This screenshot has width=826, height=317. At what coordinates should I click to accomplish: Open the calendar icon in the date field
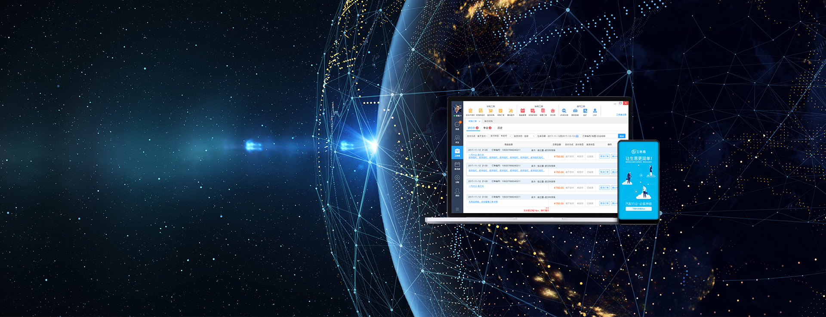tap(577, 136)
